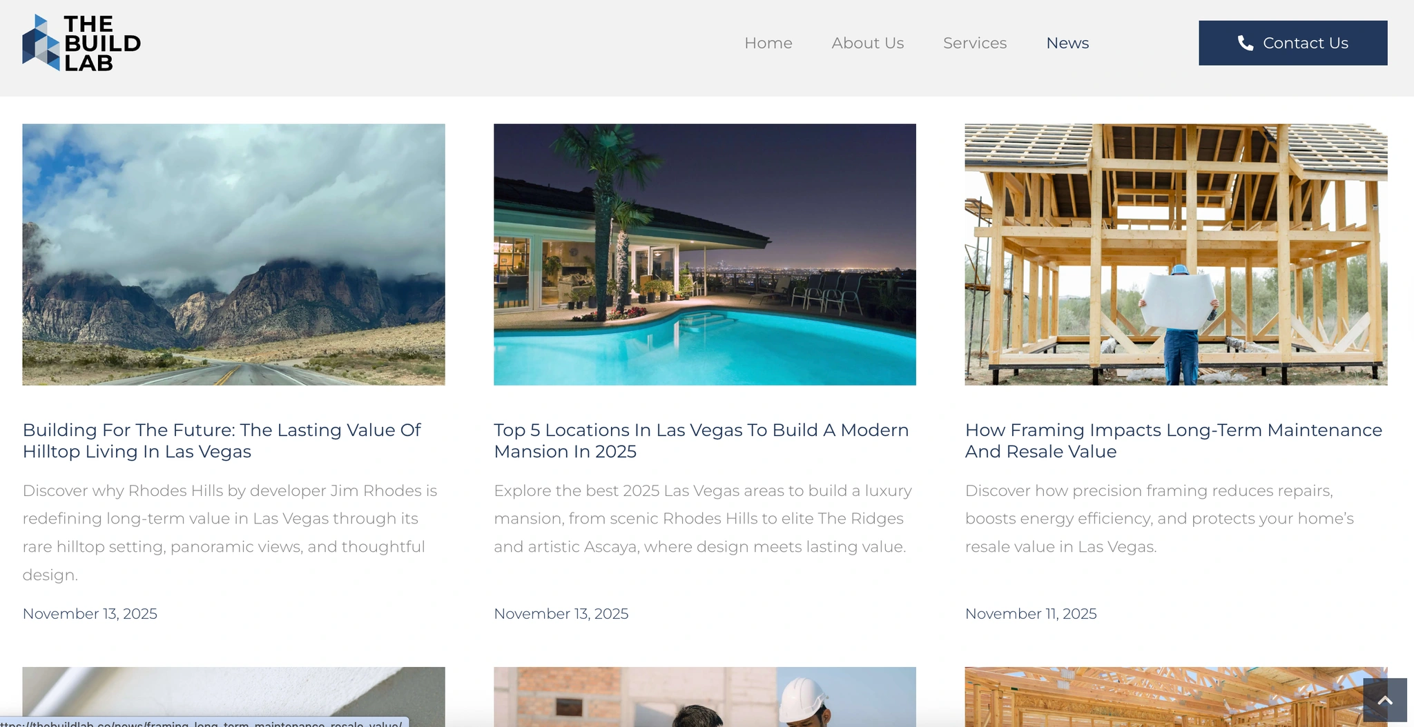Open the hard hat workers thumbnail
The height and width of the screenshot is (727, 1414).
pyautogui.click(x=705, y=697)
